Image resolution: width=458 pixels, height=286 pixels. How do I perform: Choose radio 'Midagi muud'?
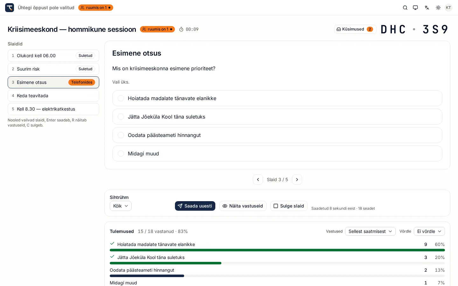121,153
